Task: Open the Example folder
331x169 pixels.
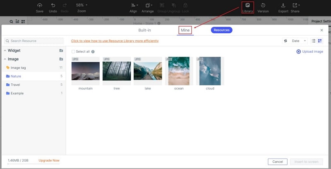Action: coord(34,93)
